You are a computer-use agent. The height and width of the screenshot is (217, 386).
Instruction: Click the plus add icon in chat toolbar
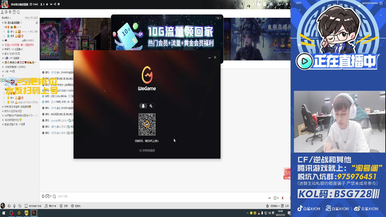point(43,196)
